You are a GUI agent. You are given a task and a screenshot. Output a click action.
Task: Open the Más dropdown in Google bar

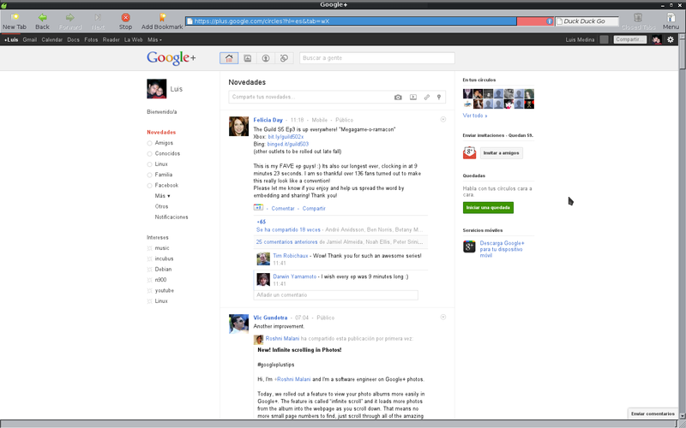154,39
